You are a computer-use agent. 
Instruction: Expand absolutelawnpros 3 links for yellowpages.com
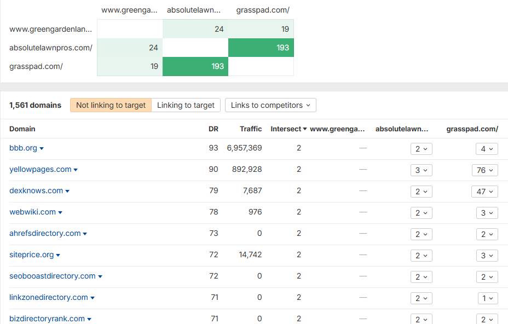tap(421, 170)
